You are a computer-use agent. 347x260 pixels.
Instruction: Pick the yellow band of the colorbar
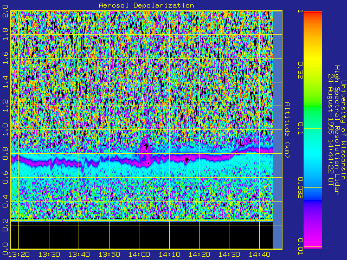pos(313,60)
